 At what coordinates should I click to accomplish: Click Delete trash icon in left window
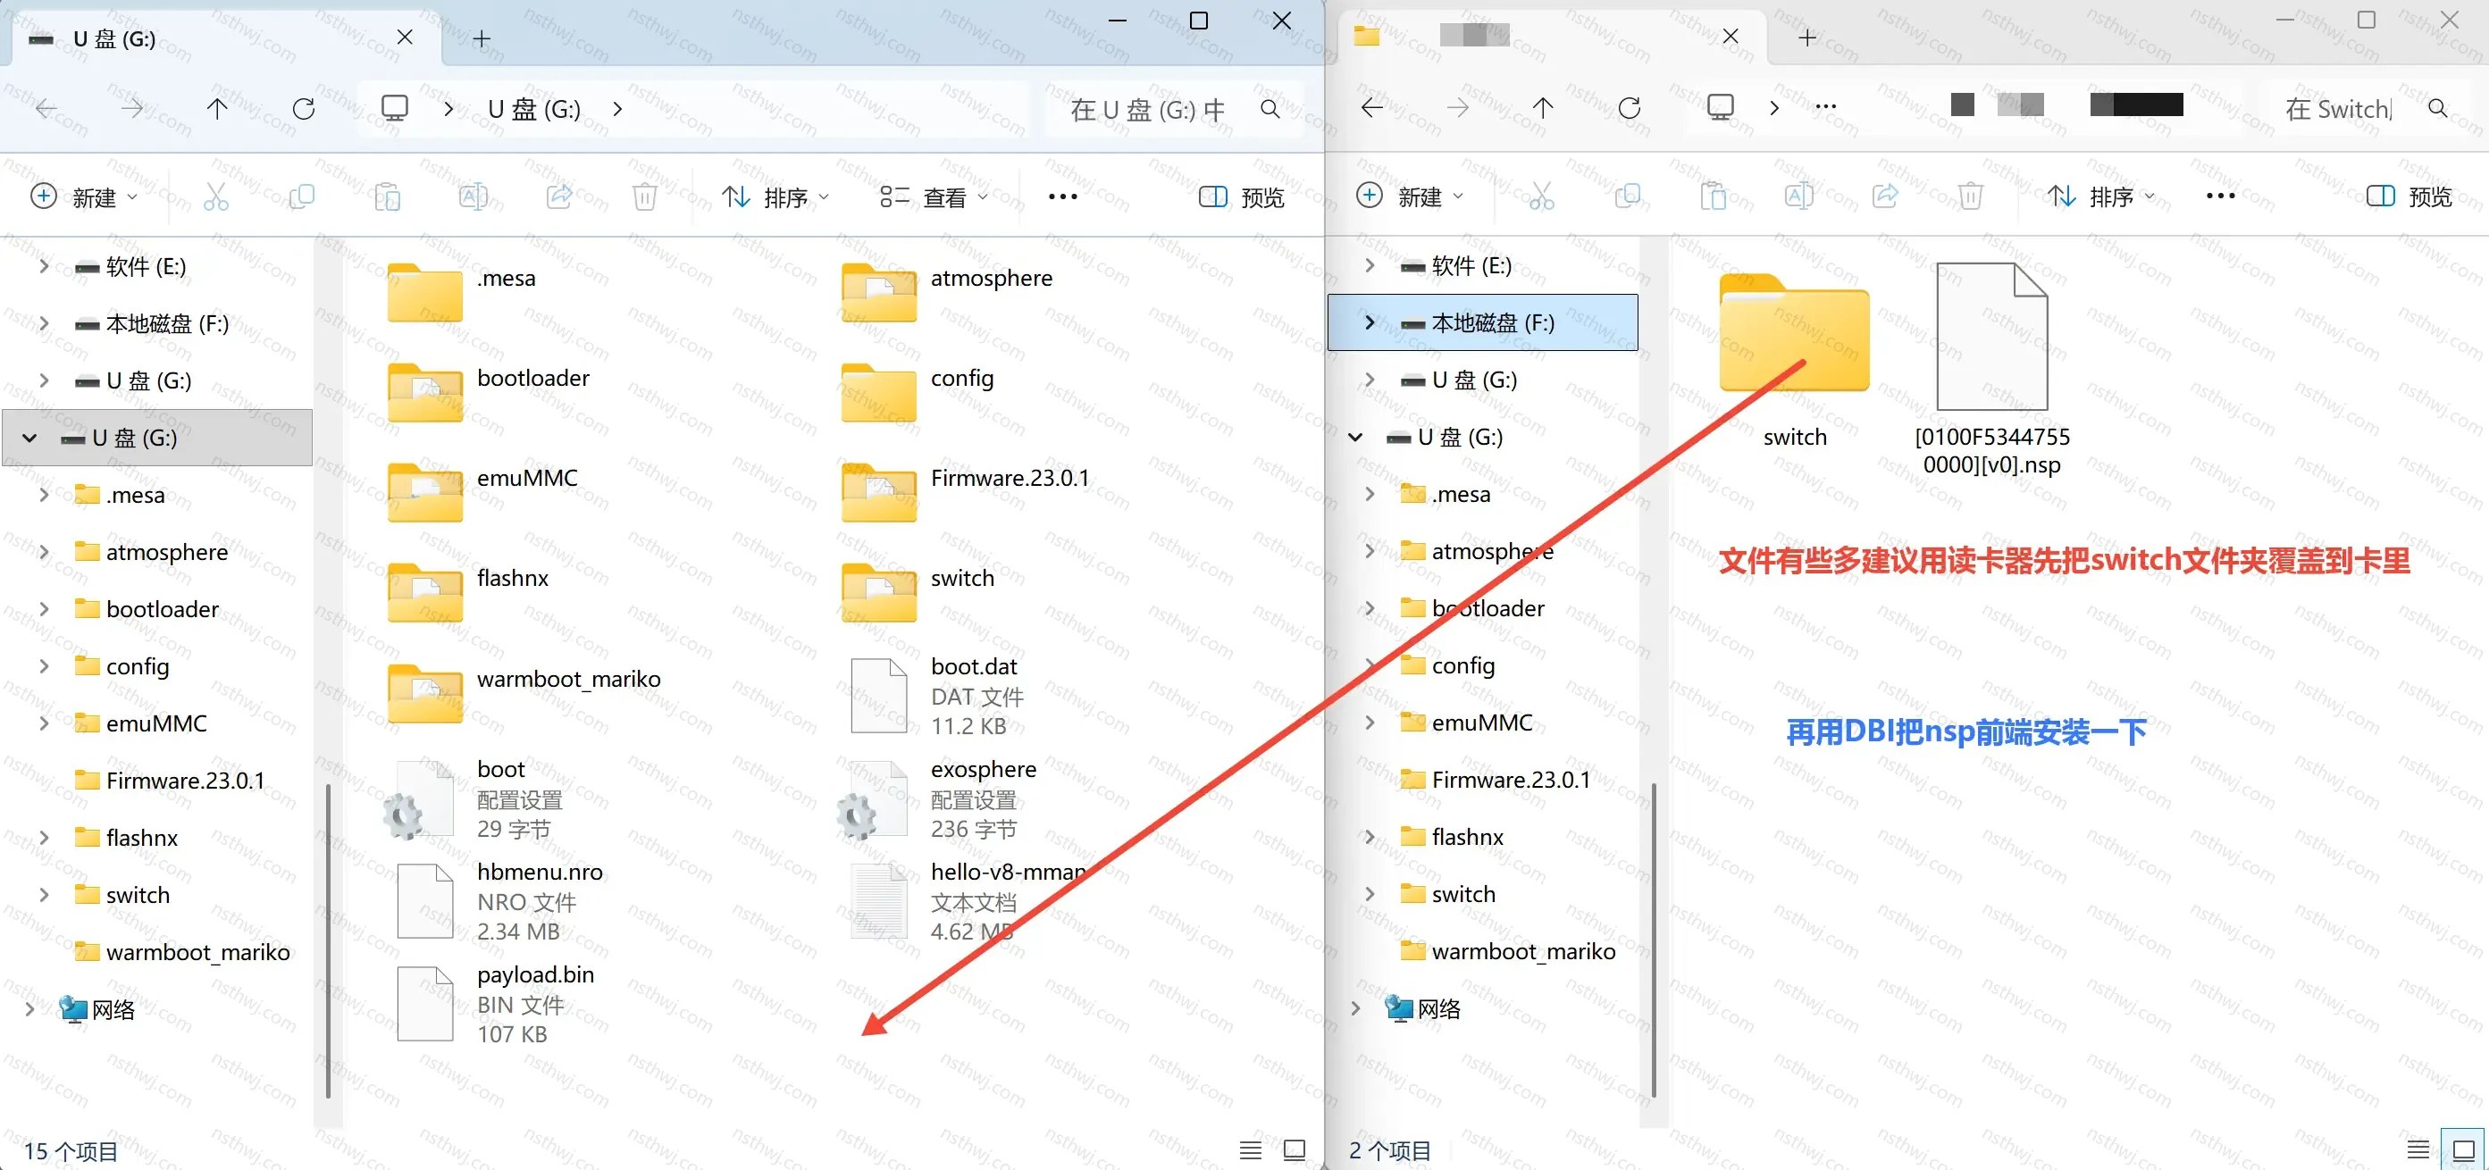(644, 197)
